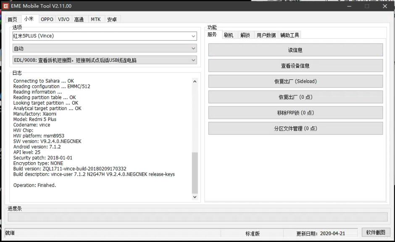Select the 刷机 function tab
This screenshot has height=242, width=395.
tap(229, 35)
